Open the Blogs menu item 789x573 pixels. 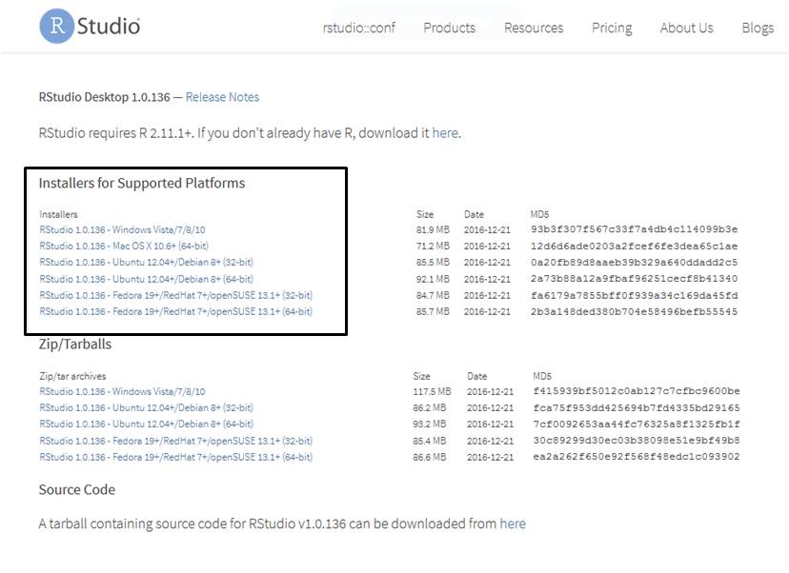click(x=758, y=29)
